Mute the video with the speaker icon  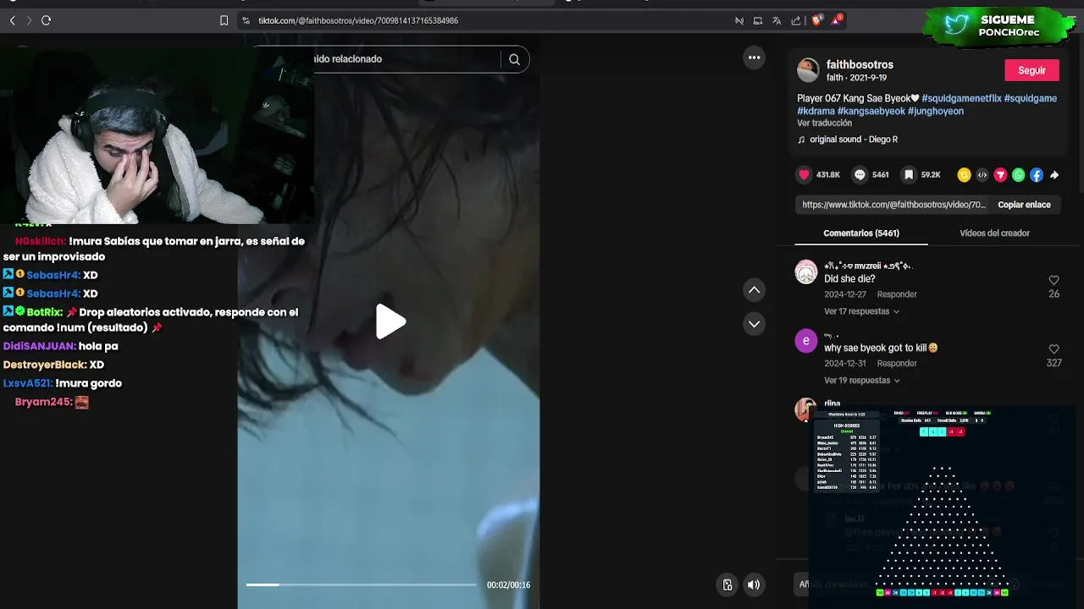[x=753, y=584]
